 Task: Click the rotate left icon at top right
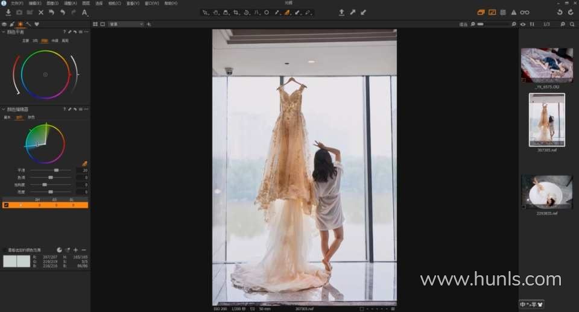click(560, 13)
